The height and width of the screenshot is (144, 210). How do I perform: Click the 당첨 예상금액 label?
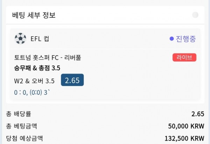coord(24,138)
